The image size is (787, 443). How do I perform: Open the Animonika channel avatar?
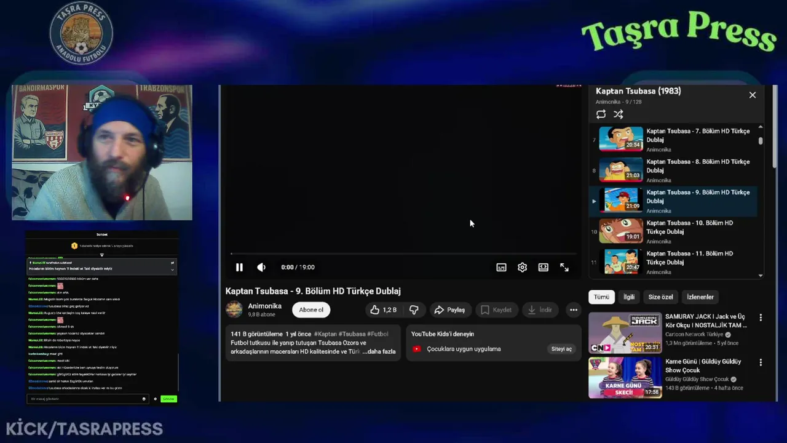pos(234,309)
